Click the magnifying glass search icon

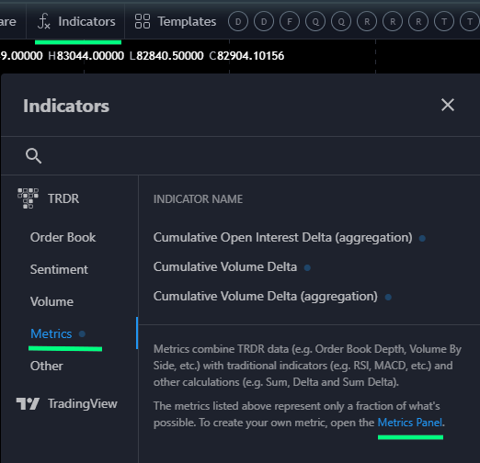33,156
